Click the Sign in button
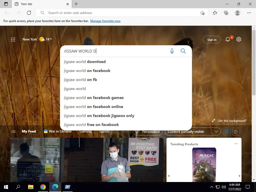This screenshot has width=256, height=192. (211, 40)
